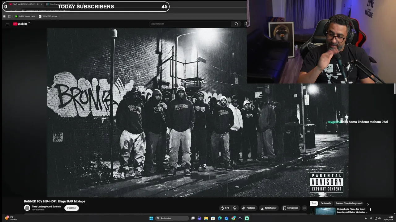Dislike the video with thumbs-down
Image resolution: width=396 pixels, height=222 pixels.
coord(235,208)
